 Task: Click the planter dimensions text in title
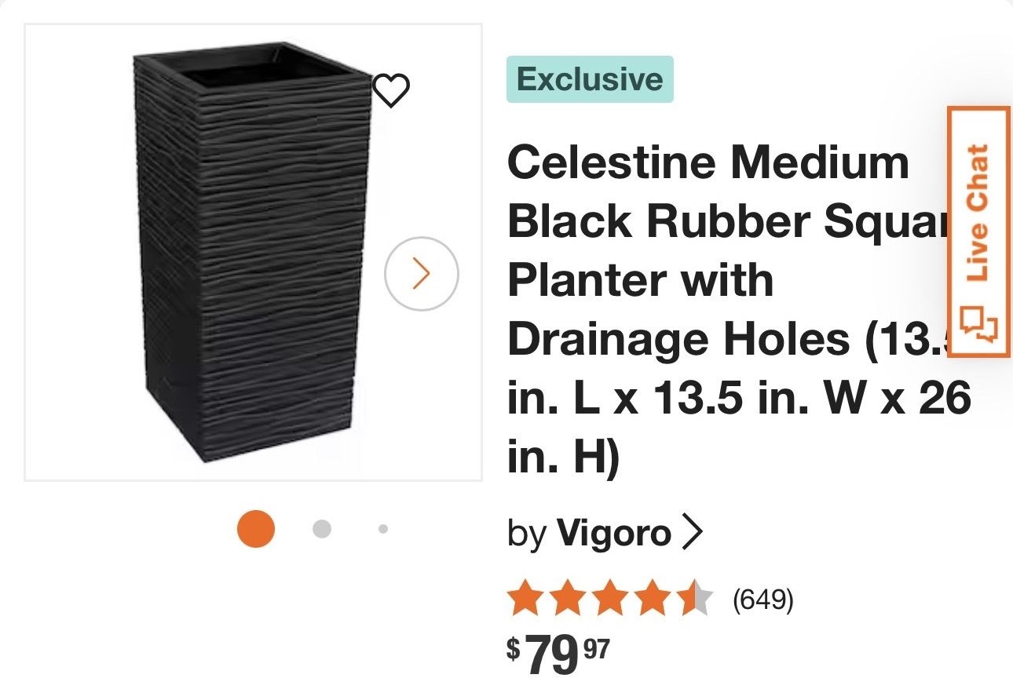point(739,400)
